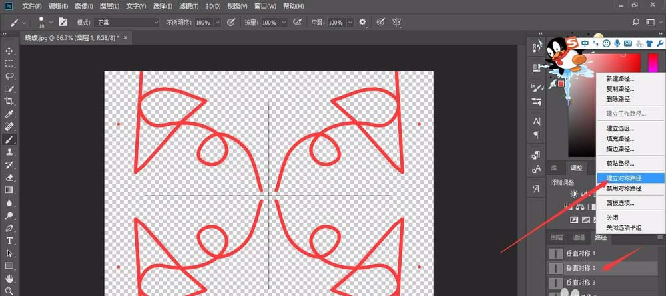Select the Pen tool
The image size is (666, 296).
[x=9, y=228]
